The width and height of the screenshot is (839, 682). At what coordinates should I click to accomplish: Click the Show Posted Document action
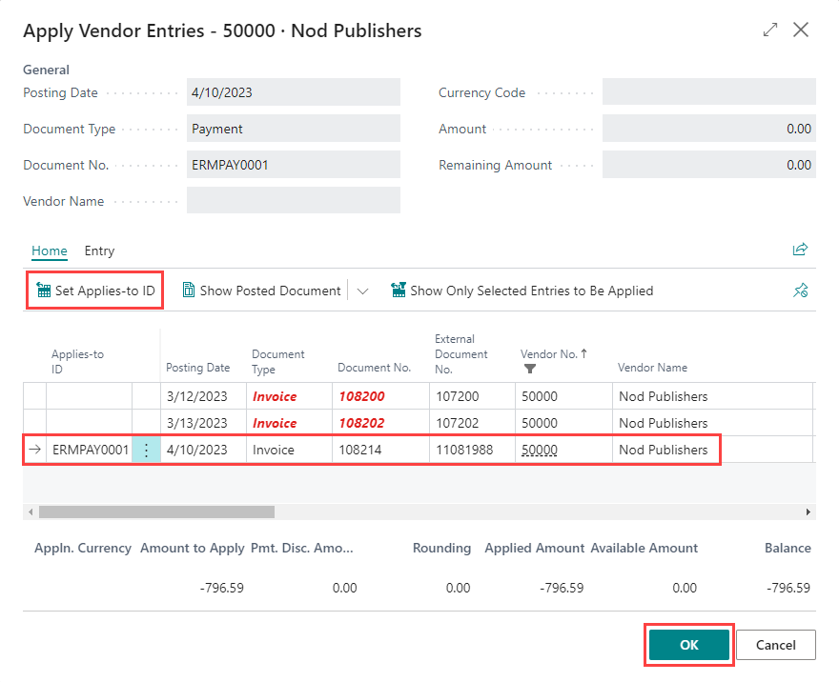pyautogui.click(x=261, y=291)
